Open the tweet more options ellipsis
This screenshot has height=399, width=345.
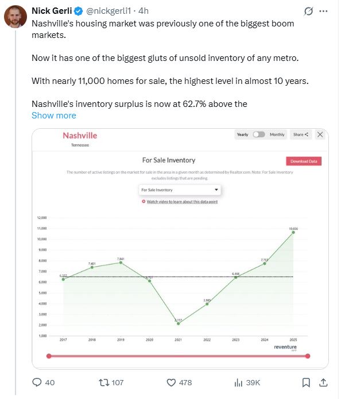click(x=323, y=11)
